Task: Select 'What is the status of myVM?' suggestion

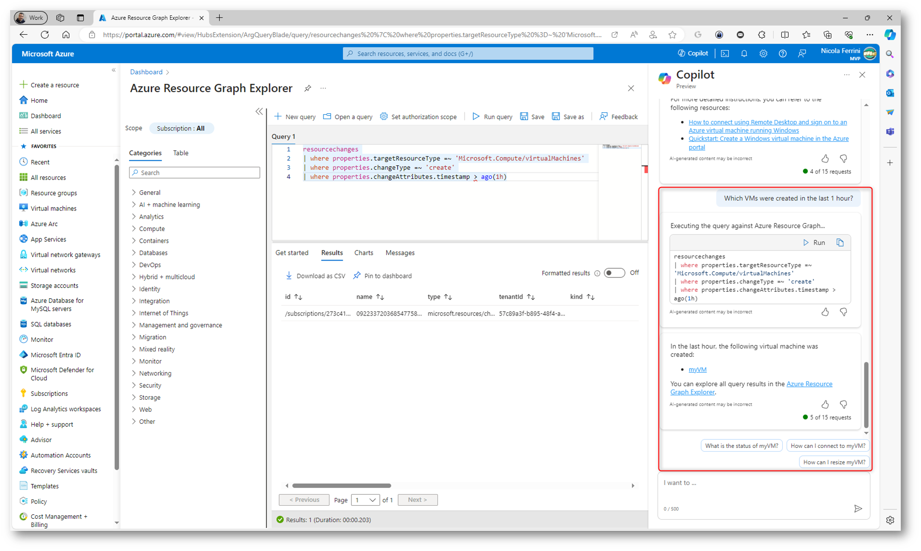Action: (x=741, y=446)
